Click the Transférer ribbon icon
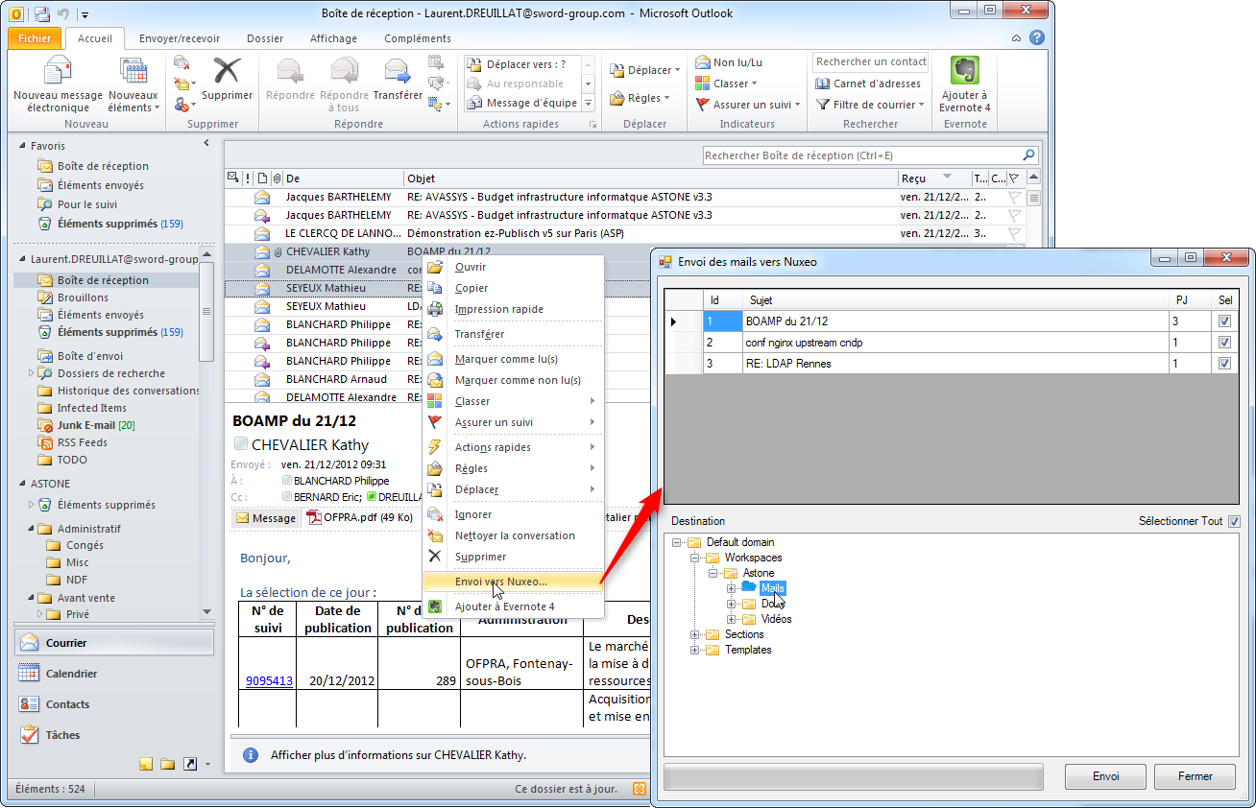1256x808 pixels. pyautogui.click(x=398, y=79)
